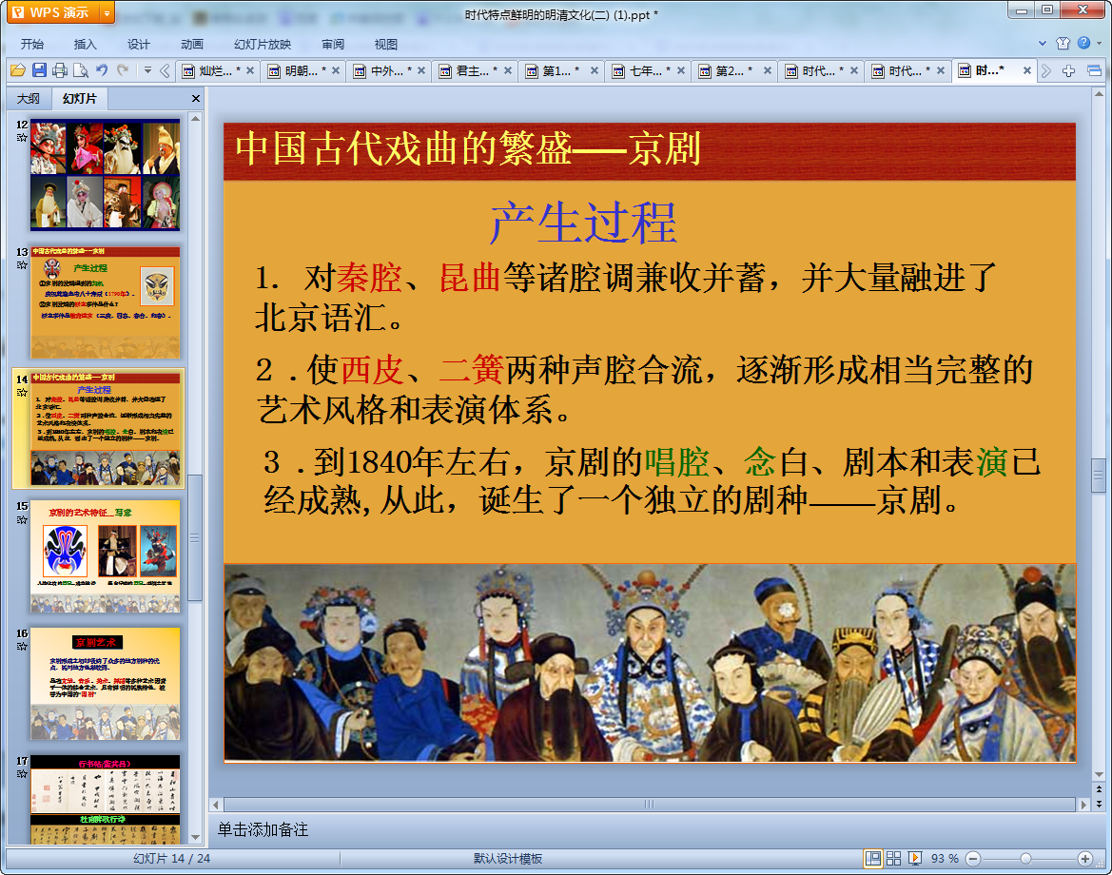Open the 开始 menu tab

[x=32, y=44]
